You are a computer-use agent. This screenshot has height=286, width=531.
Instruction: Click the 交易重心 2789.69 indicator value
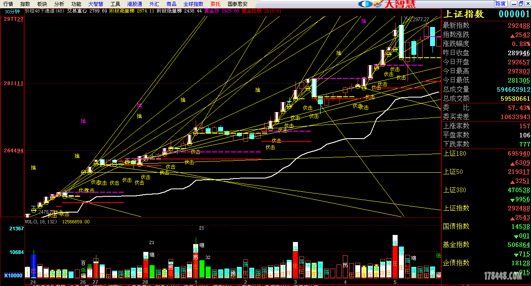point(87,11)
